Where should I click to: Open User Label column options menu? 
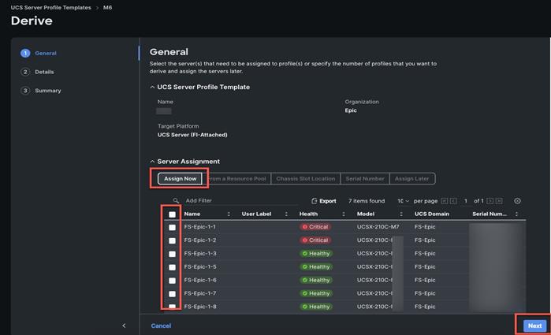pos(286,214)
